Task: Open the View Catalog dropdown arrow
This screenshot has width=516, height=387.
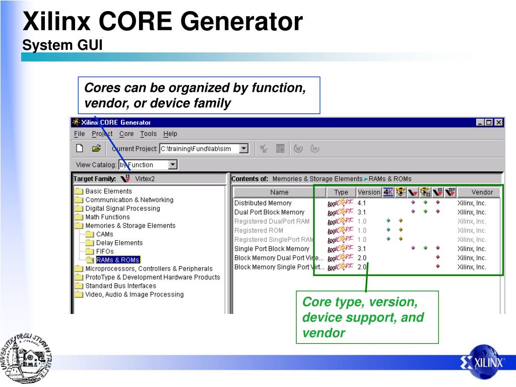Action: (x=173, y=165)
